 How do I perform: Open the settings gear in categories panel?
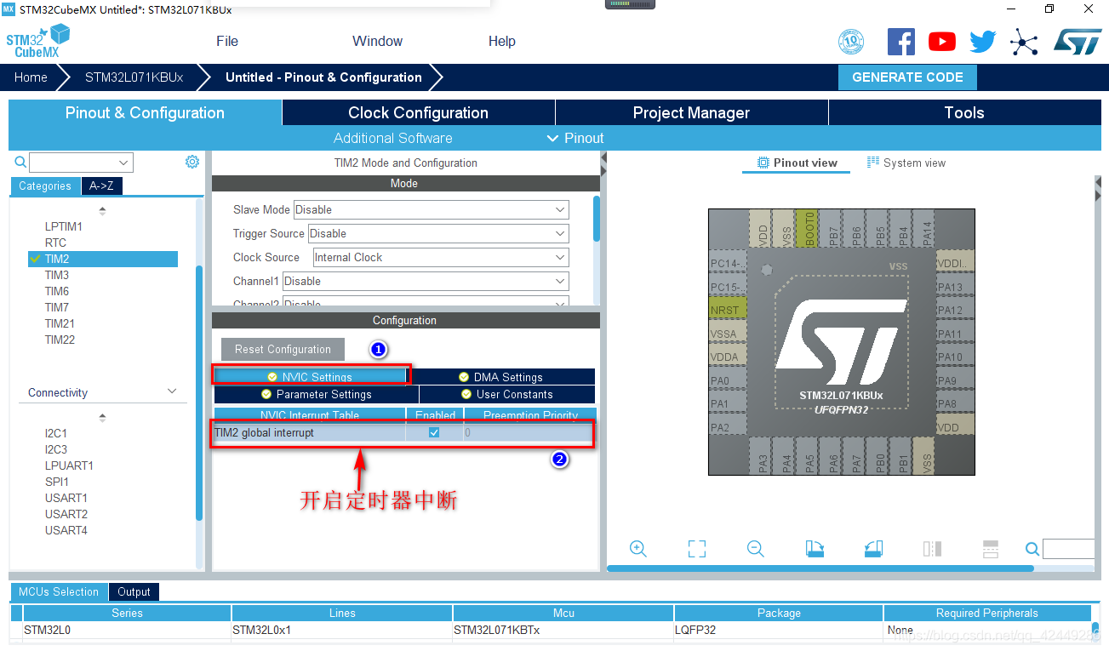[x=192, y=162]
